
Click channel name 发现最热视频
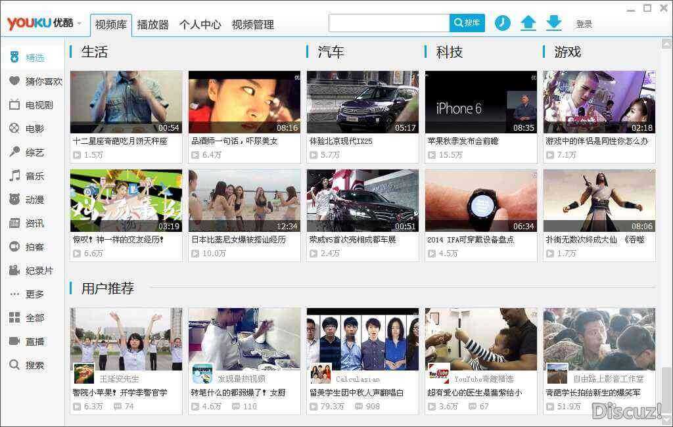click(x=241, y=378)
